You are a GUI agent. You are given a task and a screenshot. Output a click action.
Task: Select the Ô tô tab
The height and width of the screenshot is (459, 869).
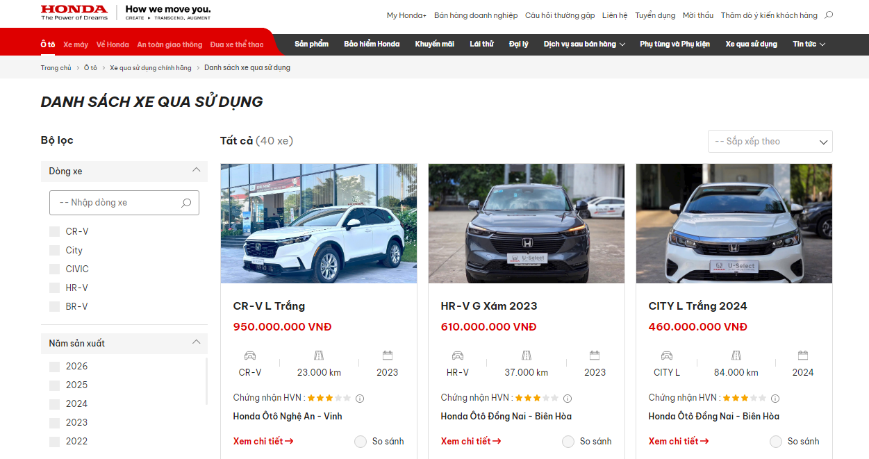(x=48, y=44)
